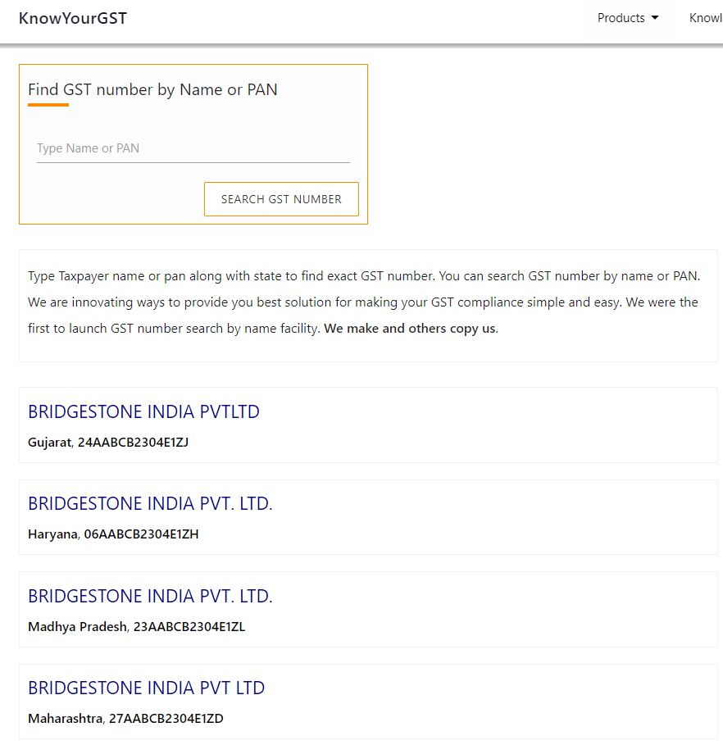Viewport: 723px width, 745px height.
Task: Open the KnowYourGST home logo
Action: 73,18
